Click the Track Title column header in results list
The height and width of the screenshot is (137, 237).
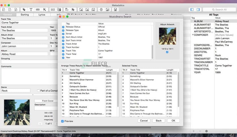87,70
